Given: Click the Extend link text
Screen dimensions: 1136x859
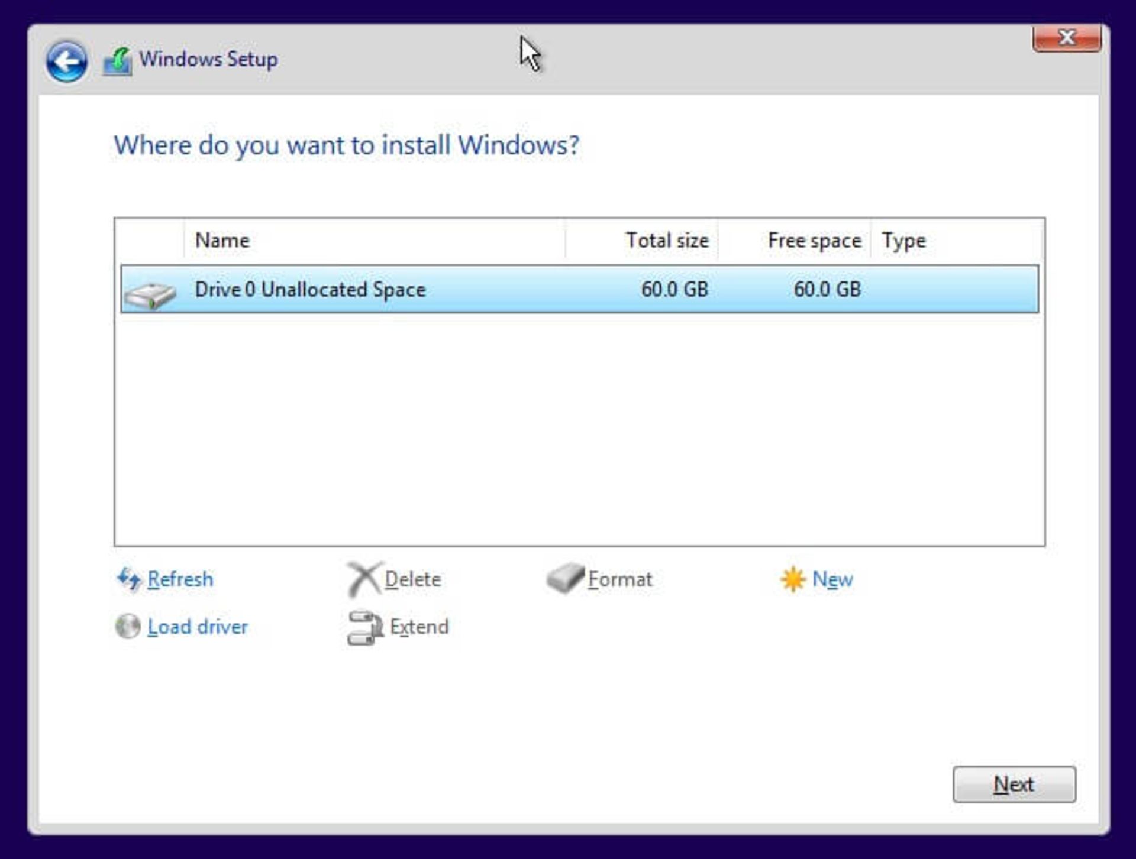Looking at the screenshot, I should tap(419, 627).
